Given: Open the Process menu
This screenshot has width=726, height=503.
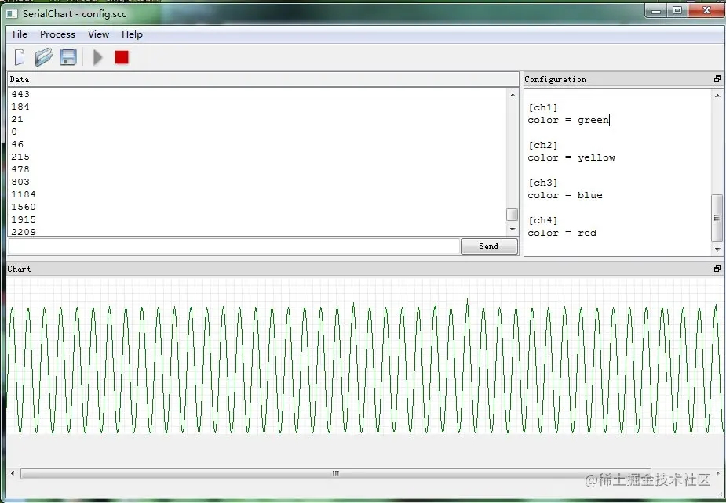Looking at the screenshot, I should [x=57, y=34].
